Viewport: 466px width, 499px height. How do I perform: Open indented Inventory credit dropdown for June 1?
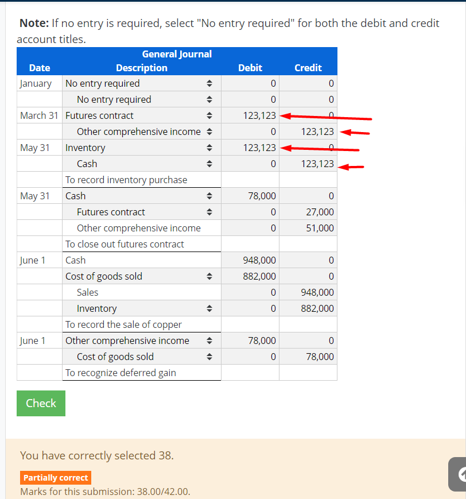142,308
